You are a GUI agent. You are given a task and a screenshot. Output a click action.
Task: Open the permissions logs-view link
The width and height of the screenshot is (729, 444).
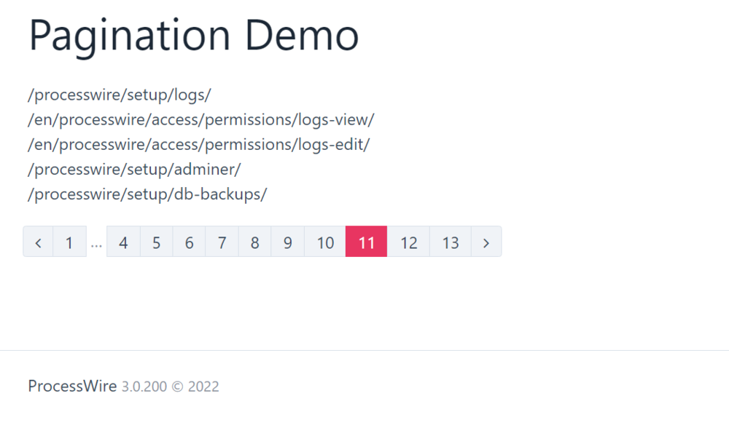(200, 119)
